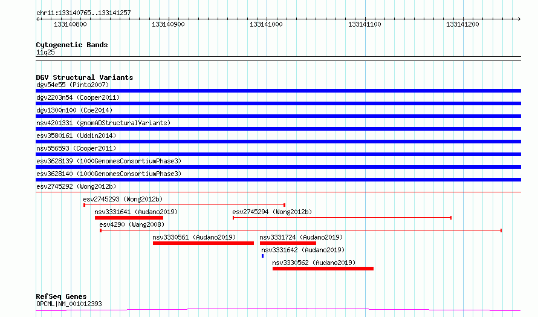Click the thin red line under esv2745293
This screenshot has width=538, height=317.
point(184,205)
